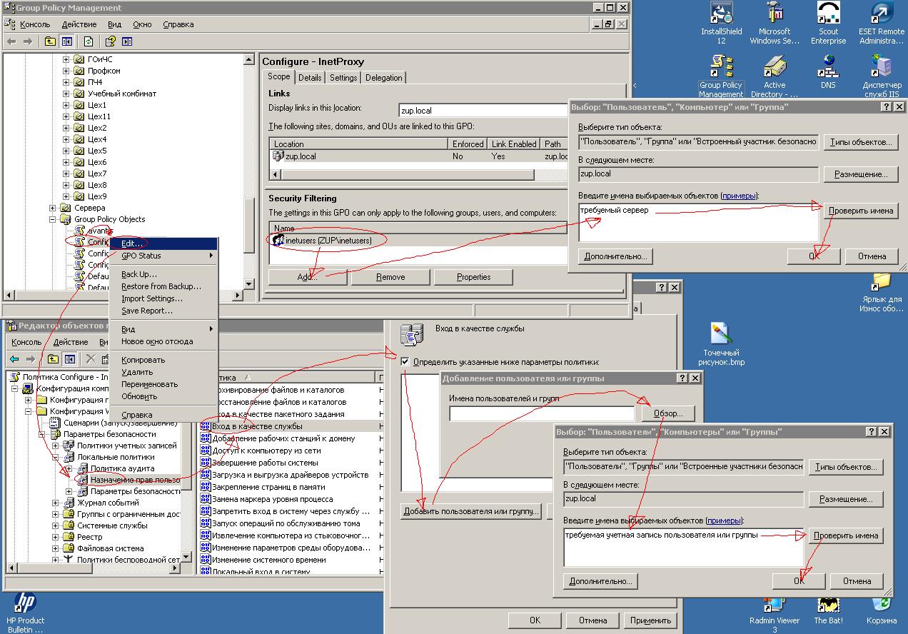Switch to Settings tab

tap(343, 78)
